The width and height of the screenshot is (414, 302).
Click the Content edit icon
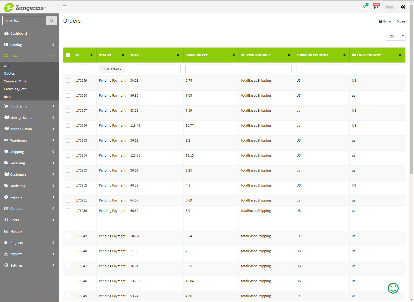6,208
